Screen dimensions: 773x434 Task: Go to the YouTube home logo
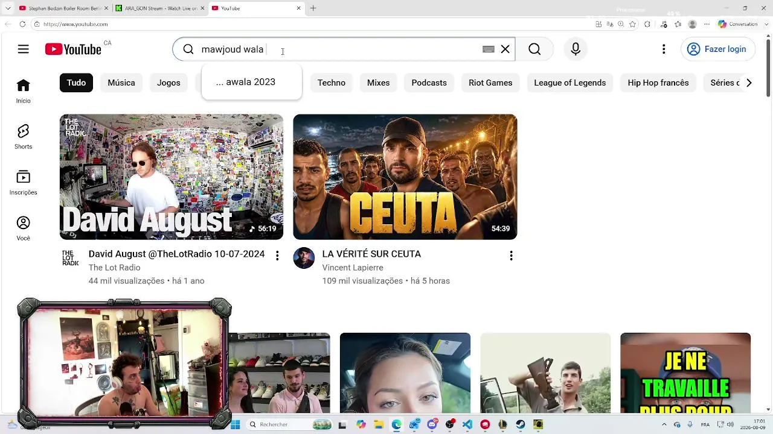click(x=73, y=49)
